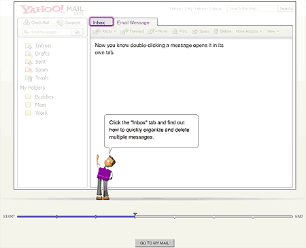This screenshot has height=248, width=306.
Task: Click the Yahoo! Mail logo
Action: tap(52, 10)
